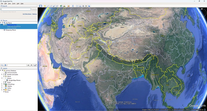Collapse the Places panel header
207x111 pixels.
(19, 20)
